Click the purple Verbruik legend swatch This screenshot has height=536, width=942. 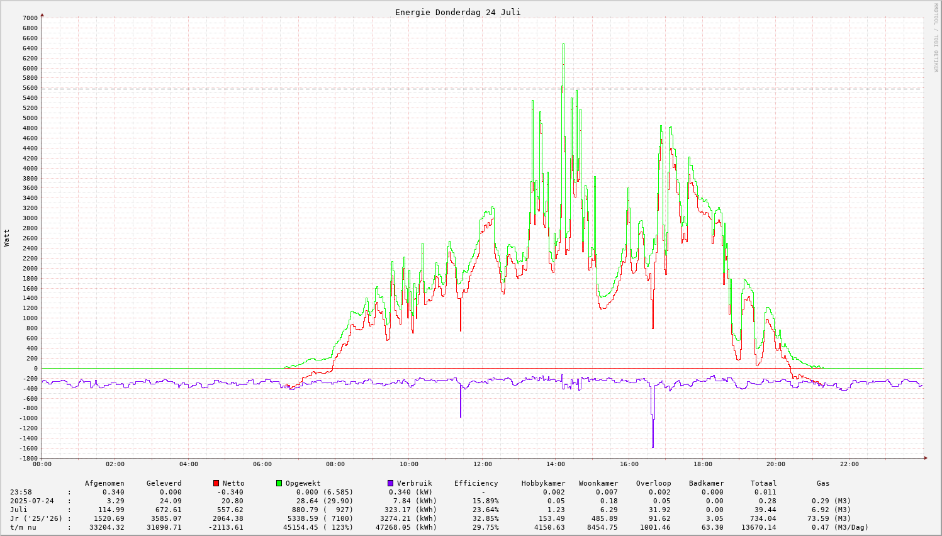[x=390, y=483]
